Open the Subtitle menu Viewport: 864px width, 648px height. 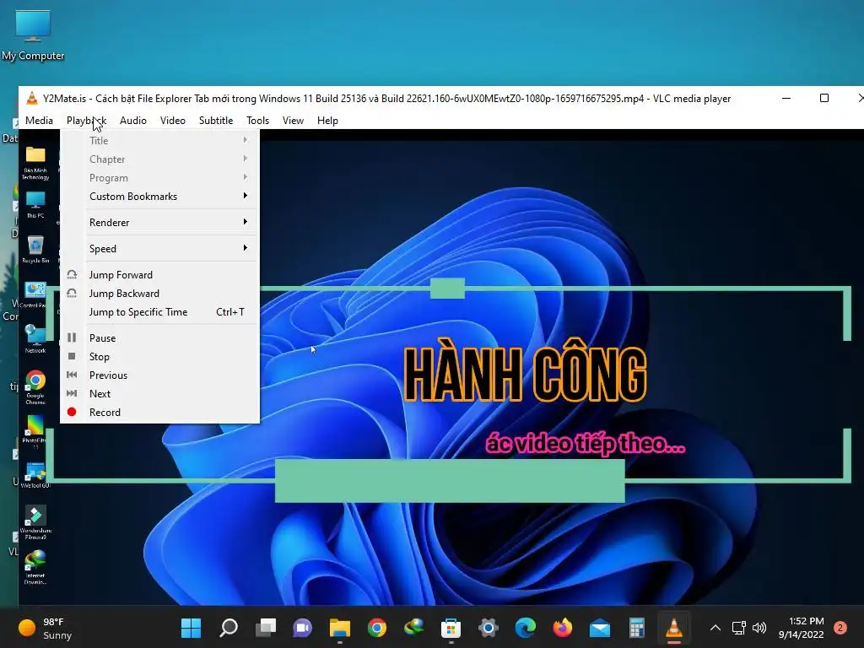click(x=216, y=121)
